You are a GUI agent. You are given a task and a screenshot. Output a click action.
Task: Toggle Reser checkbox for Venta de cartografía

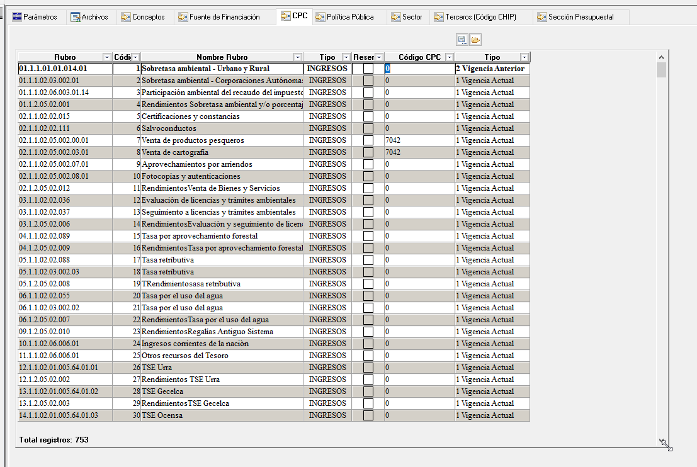368,152
